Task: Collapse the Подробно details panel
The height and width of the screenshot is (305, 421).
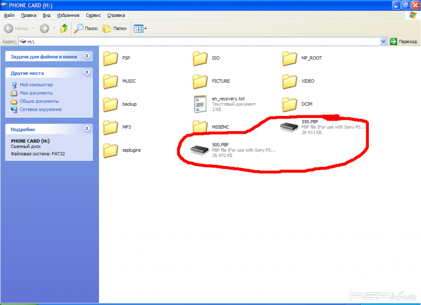Action: pyautogui.click(x=87, y=129)
